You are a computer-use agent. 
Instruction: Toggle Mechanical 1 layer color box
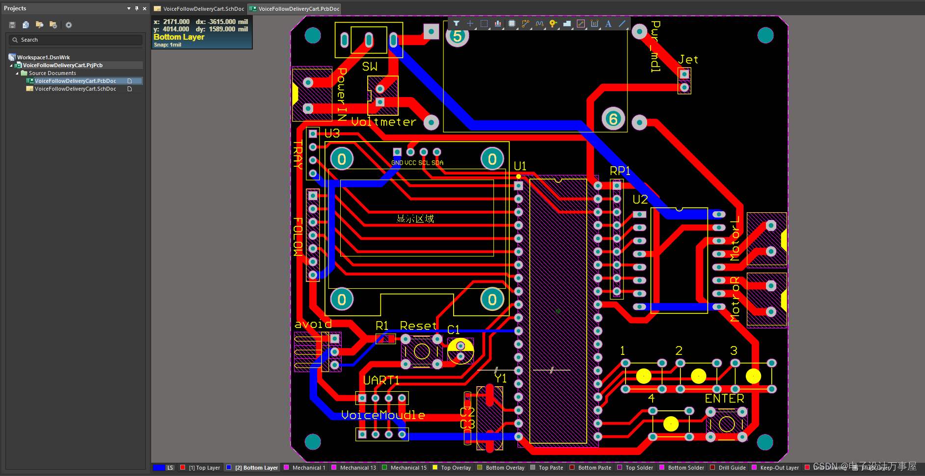(x=286, y=468)
